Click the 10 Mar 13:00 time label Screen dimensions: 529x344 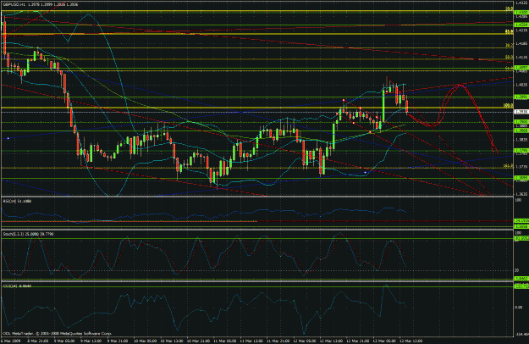coord(171,341)
